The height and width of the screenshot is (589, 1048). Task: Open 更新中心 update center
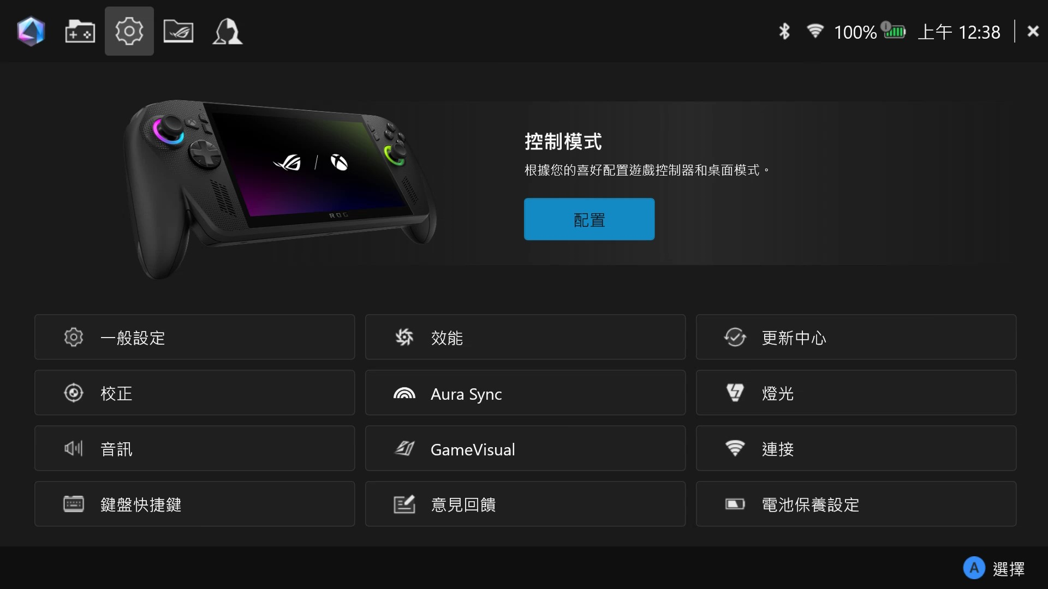[x=856, y=337]
